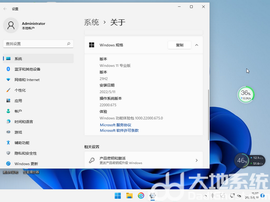Click the 21H2 version value
The image size is (270, 202).
[x=103, y=79]
